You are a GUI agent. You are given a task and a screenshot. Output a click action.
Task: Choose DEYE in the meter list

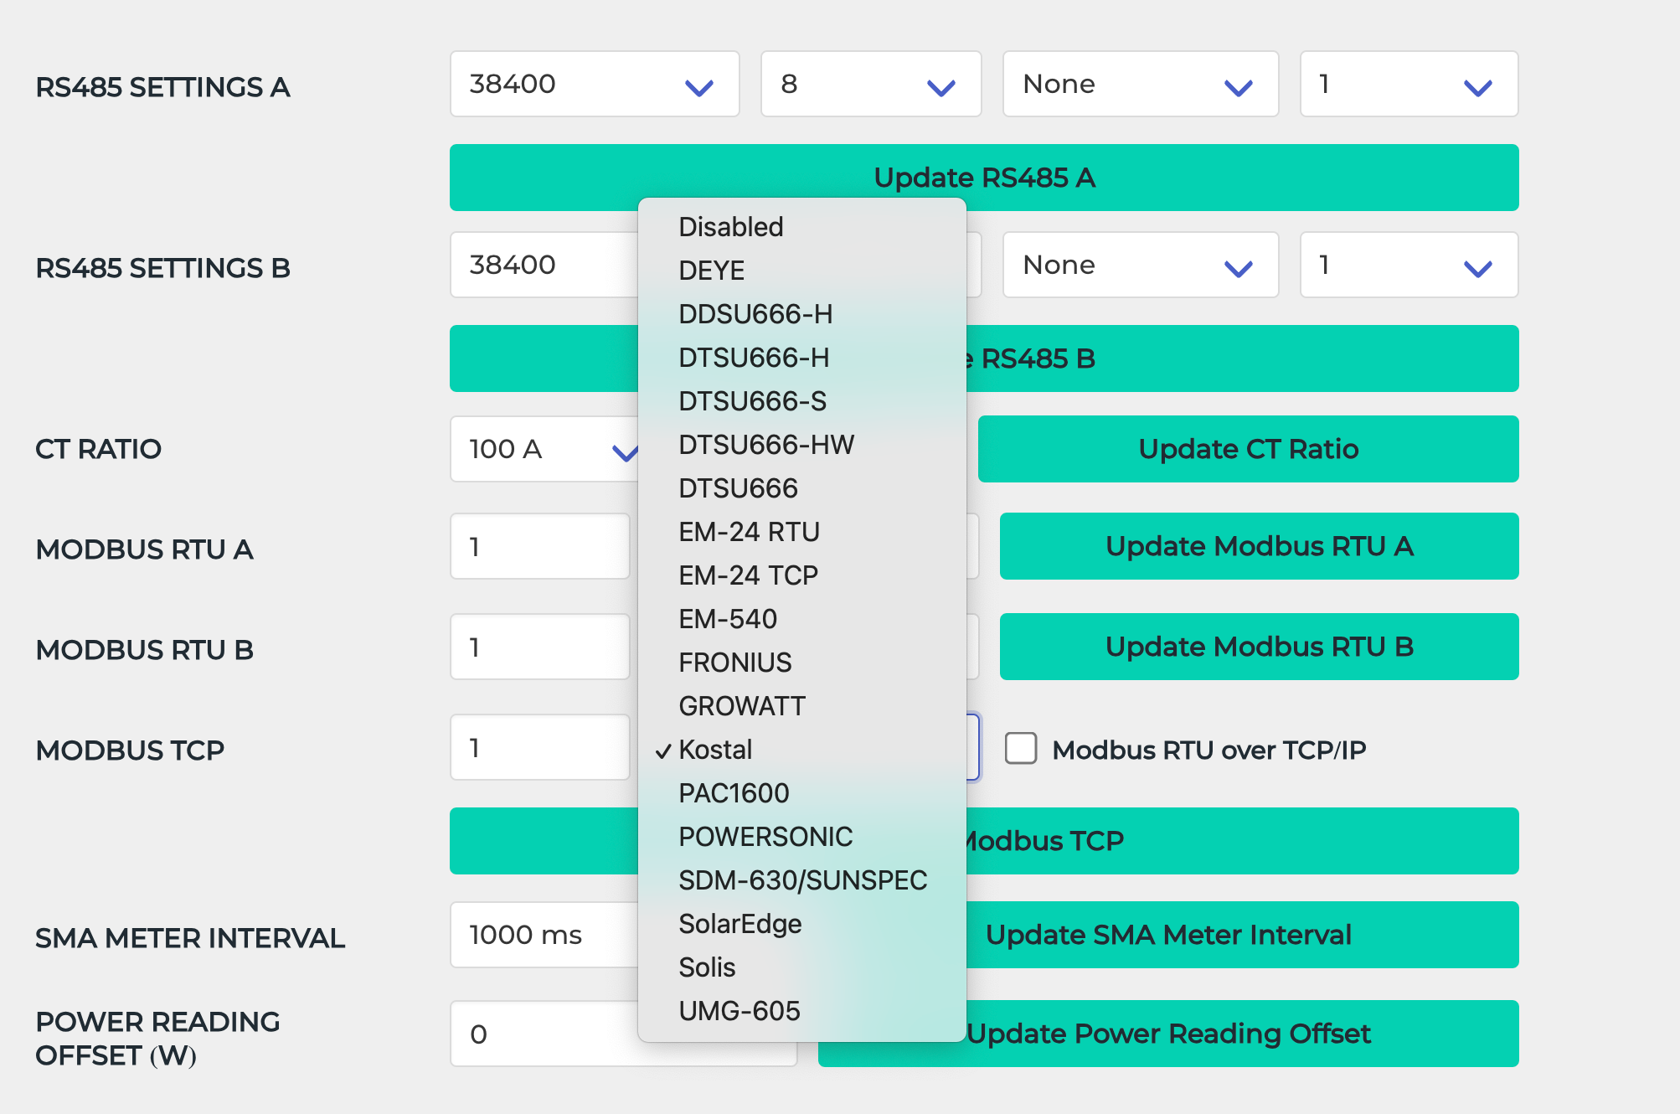click(711, 271)
